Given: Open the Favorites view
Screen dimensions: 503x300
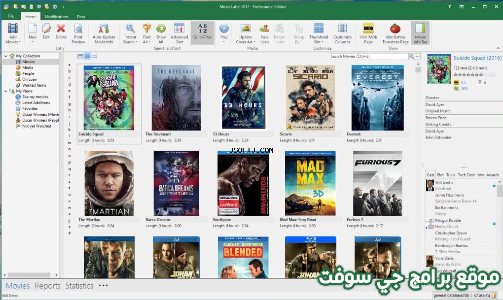Looking at the screenshot, I should 30,109.
